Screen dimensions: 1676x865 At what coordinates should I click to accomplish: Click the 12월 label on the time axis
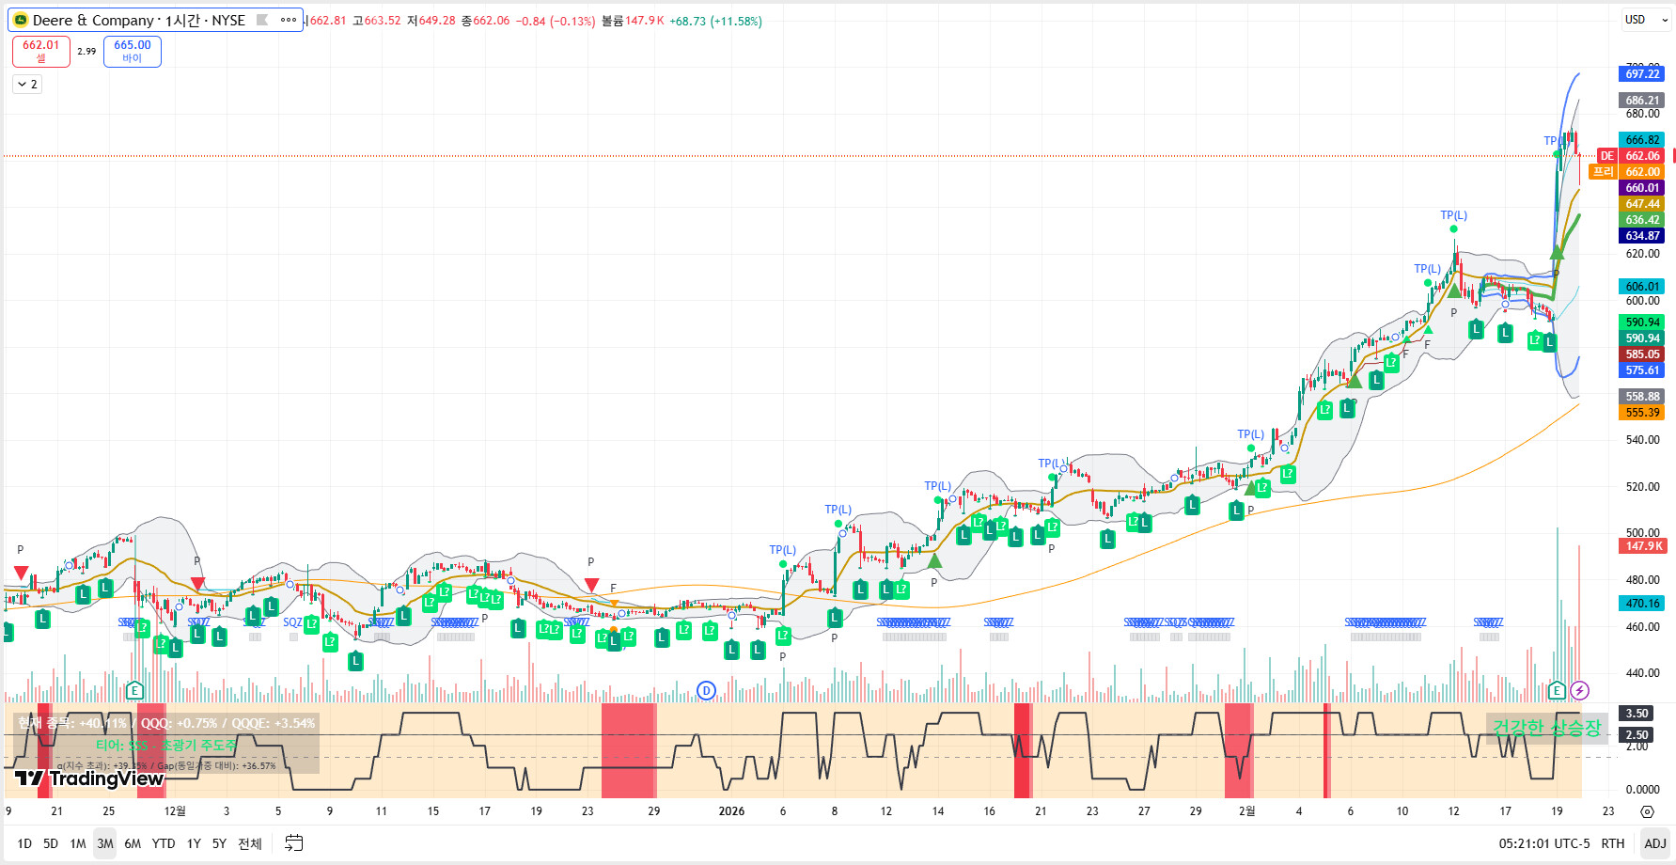tap(175, 811)
